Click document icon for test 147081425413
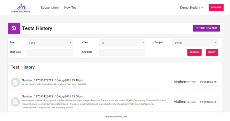230x121 pixels. (15, 102)
